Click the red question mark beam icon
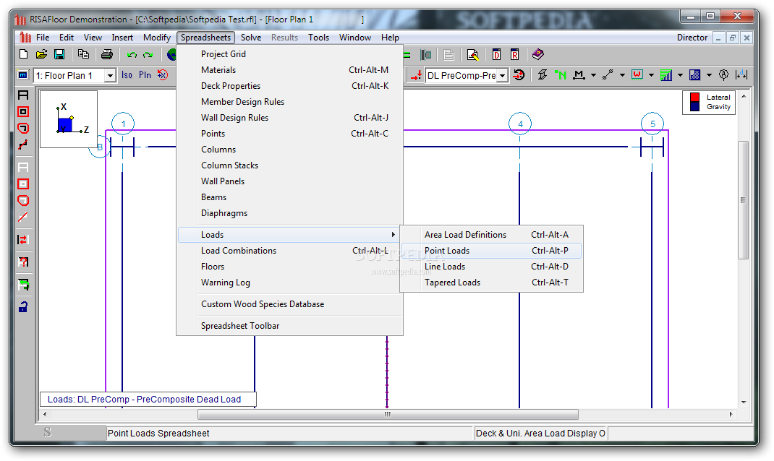The height and width of the screenshot is (461, 774). pyautogui.click(x=23, y=262)
